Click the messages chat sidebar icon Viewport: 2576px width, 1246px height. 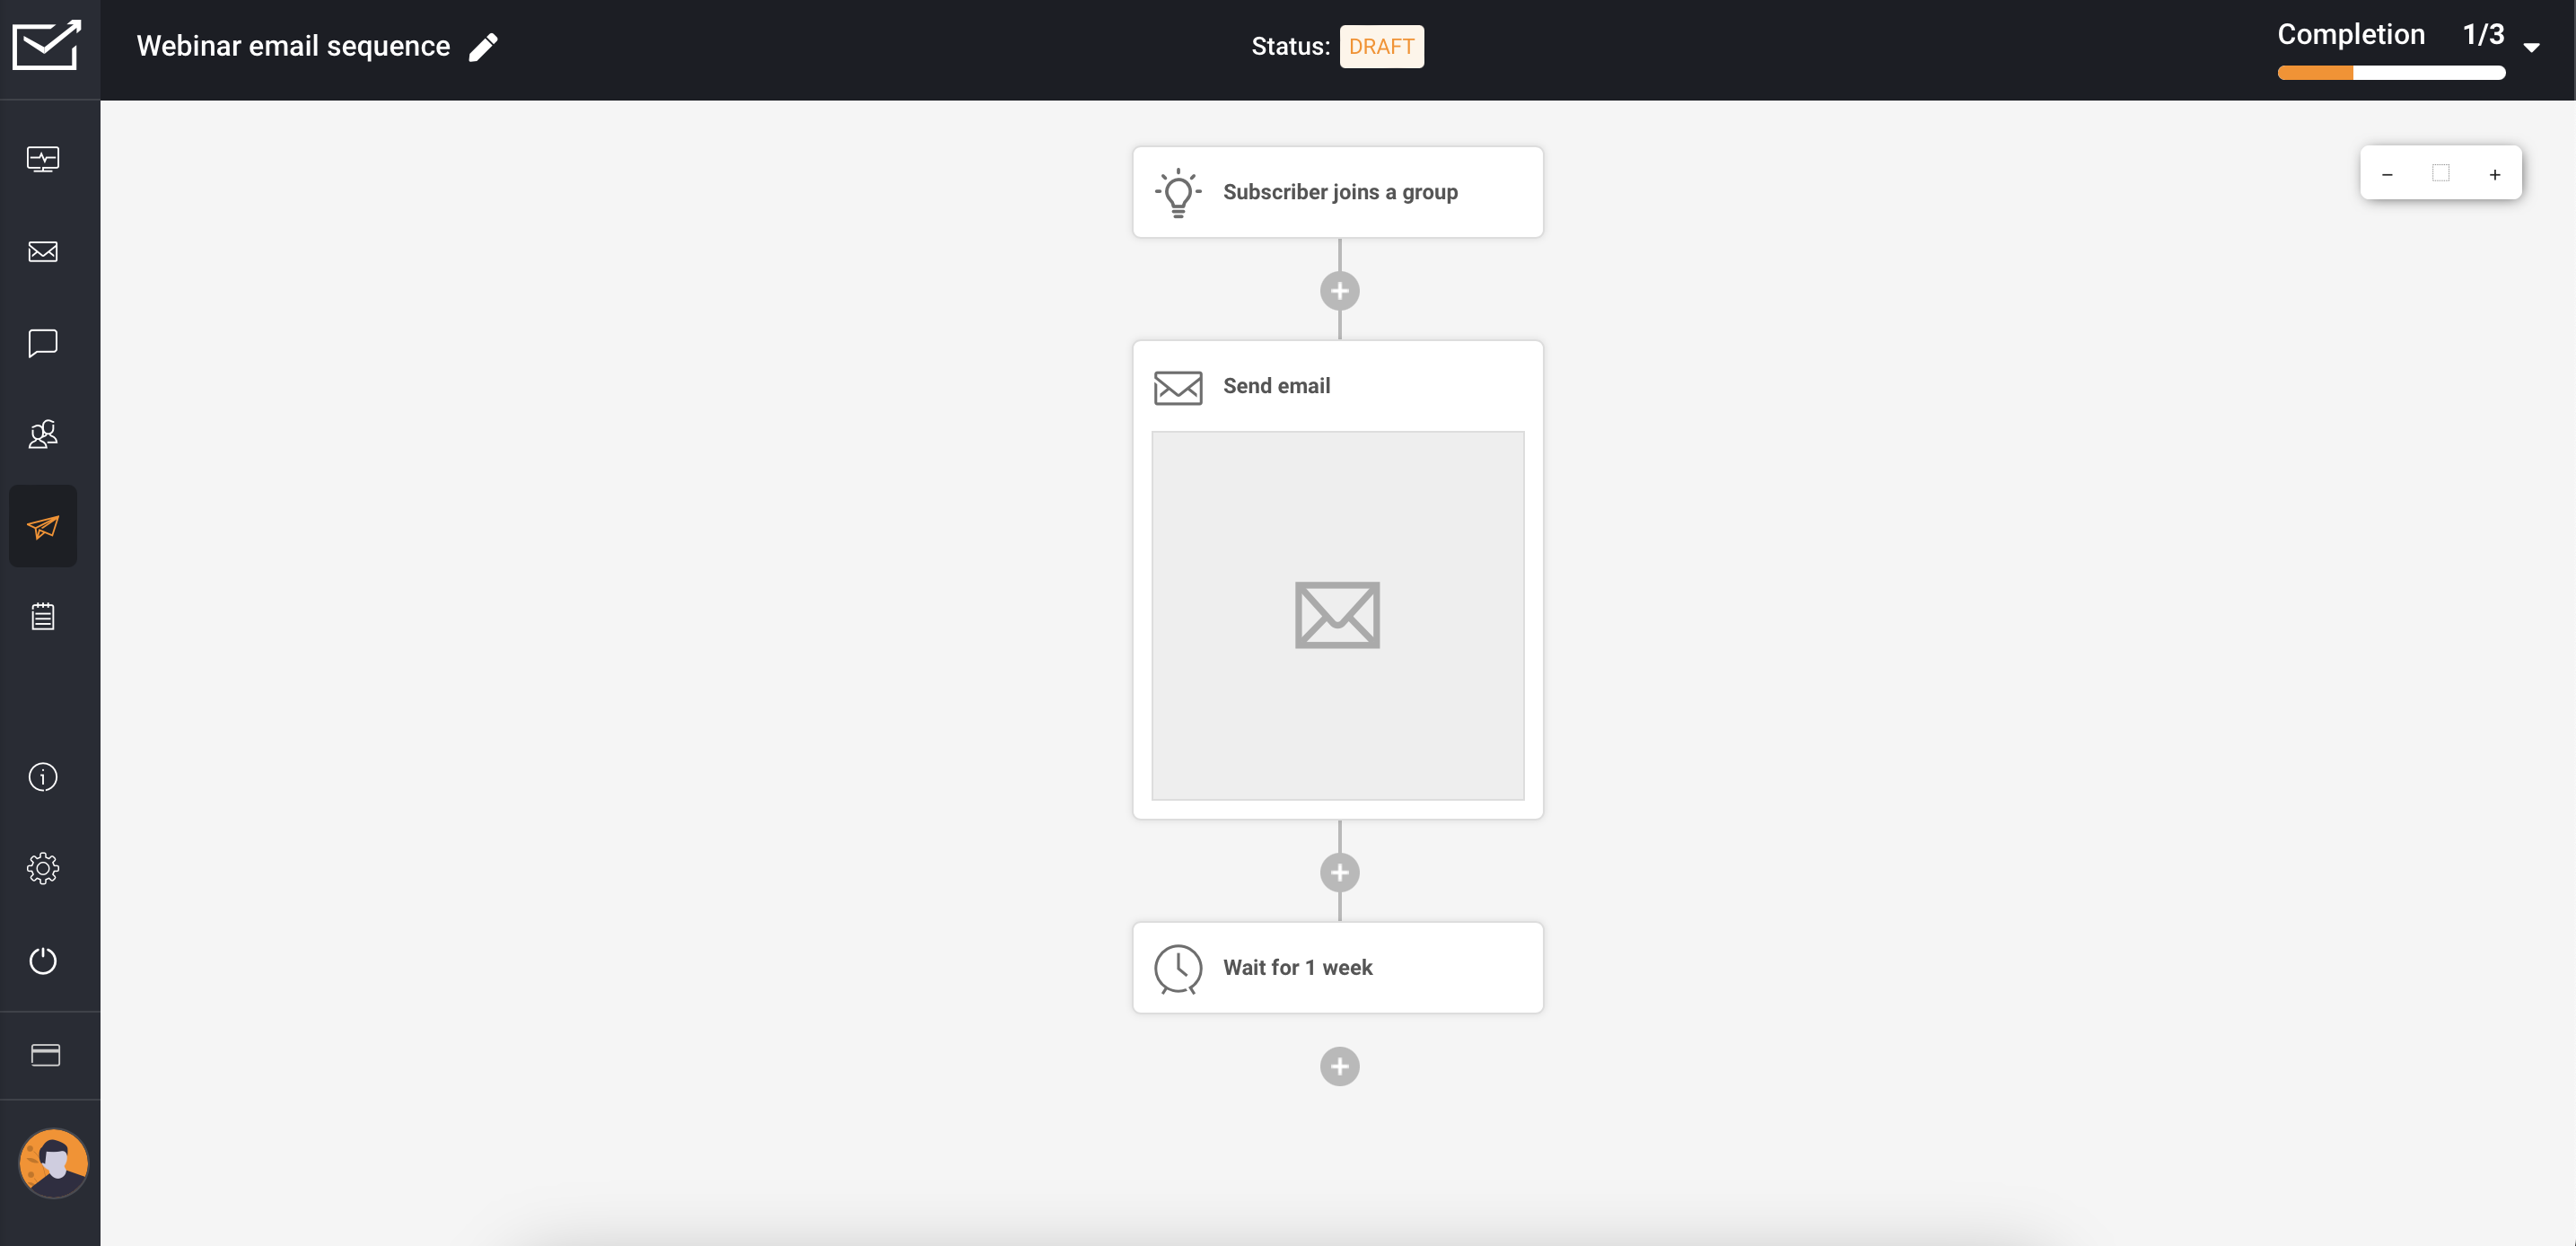44,342
